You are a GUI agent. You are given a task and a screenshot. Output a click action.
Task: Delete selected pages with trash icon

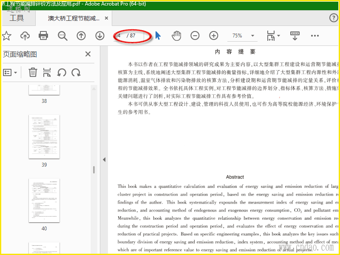[33, 72]
